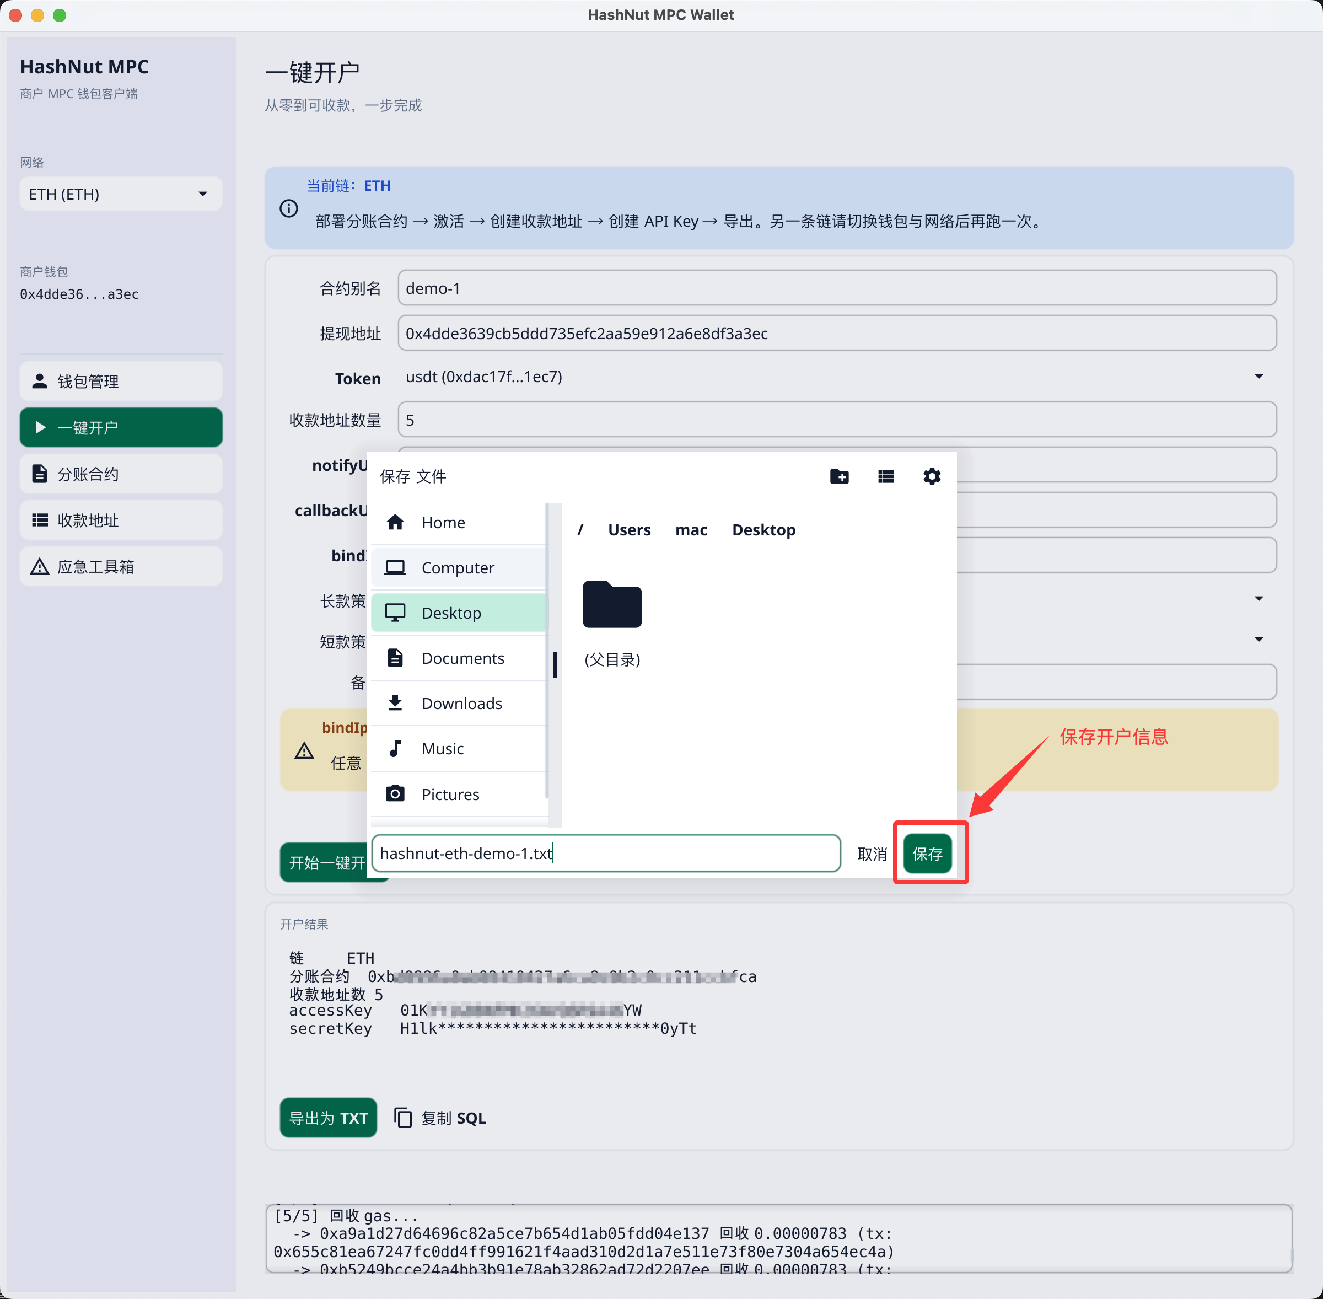
Task: Expand the 长款策略 dropdown arrow
Action: point(1259,598)
